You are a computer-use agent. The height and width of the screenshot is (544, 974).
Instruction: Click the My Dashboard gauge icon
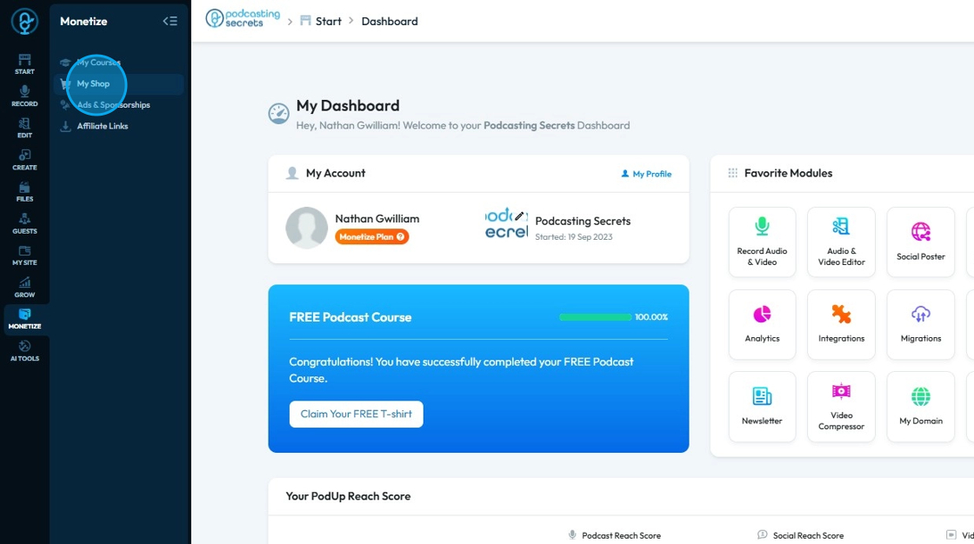(x=278, y=114)
